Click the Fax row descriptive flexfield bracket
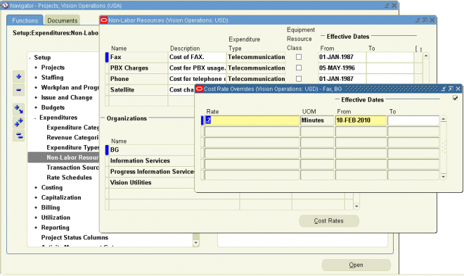The height and width of the screenshot is (276, 464). coord(418,57)
